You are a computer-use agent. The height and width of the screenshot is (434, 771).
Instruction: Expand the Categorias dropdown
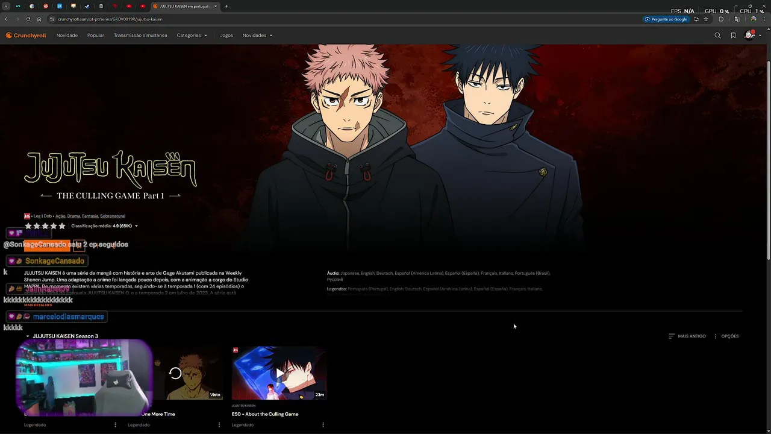click(192, 36)
